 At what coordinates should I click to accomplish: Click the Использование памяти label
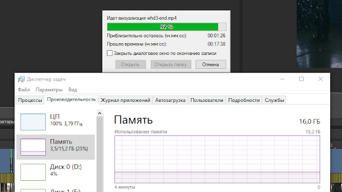(141, 132)
